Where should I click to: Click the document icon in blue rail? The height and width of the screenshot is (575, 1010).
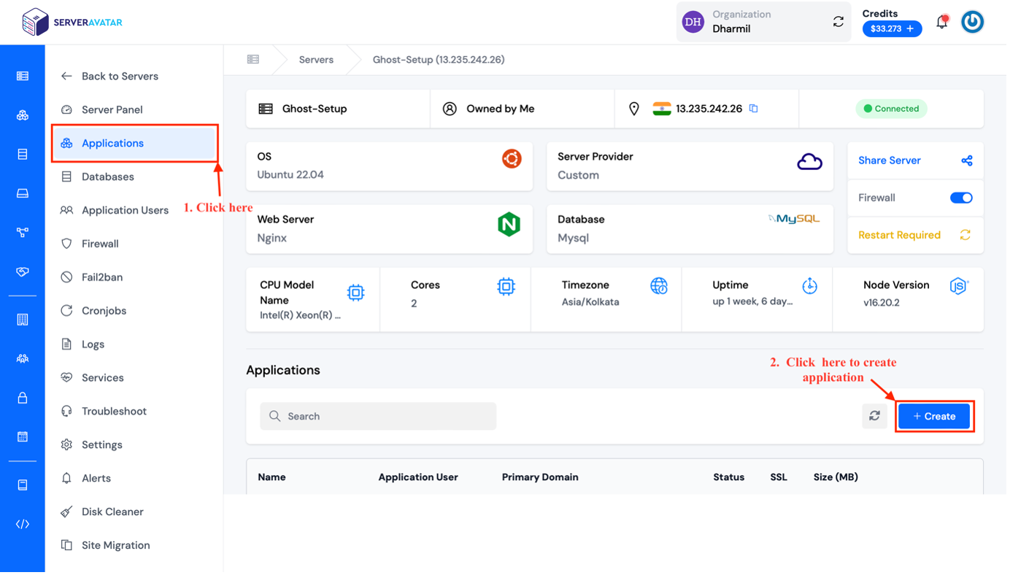coord(23,485)
